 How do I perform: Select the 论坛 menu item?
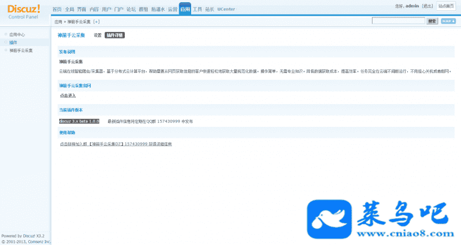pyautogui.click(x=131, y=10)
